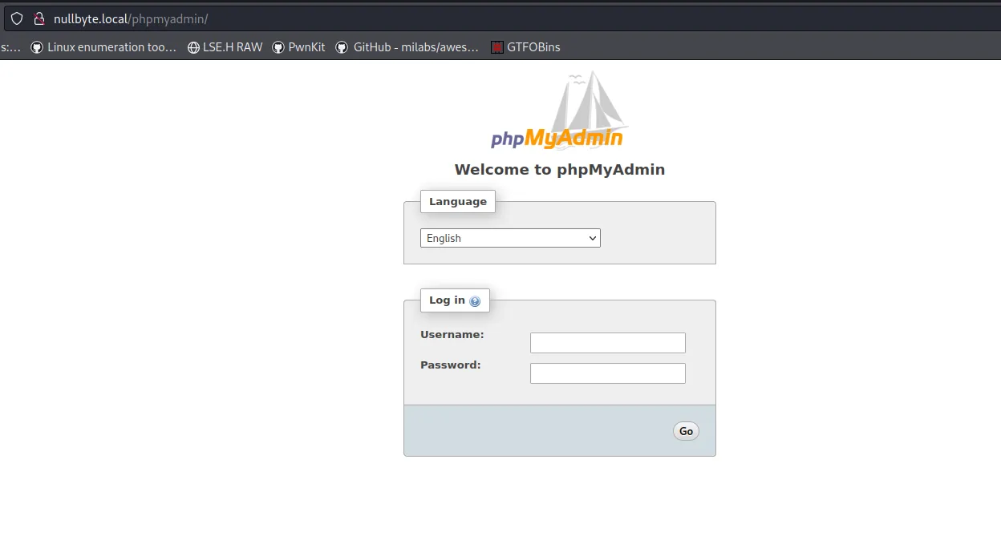Click the shield tracking protection icon
The image size is (1001, 536).
17,18
